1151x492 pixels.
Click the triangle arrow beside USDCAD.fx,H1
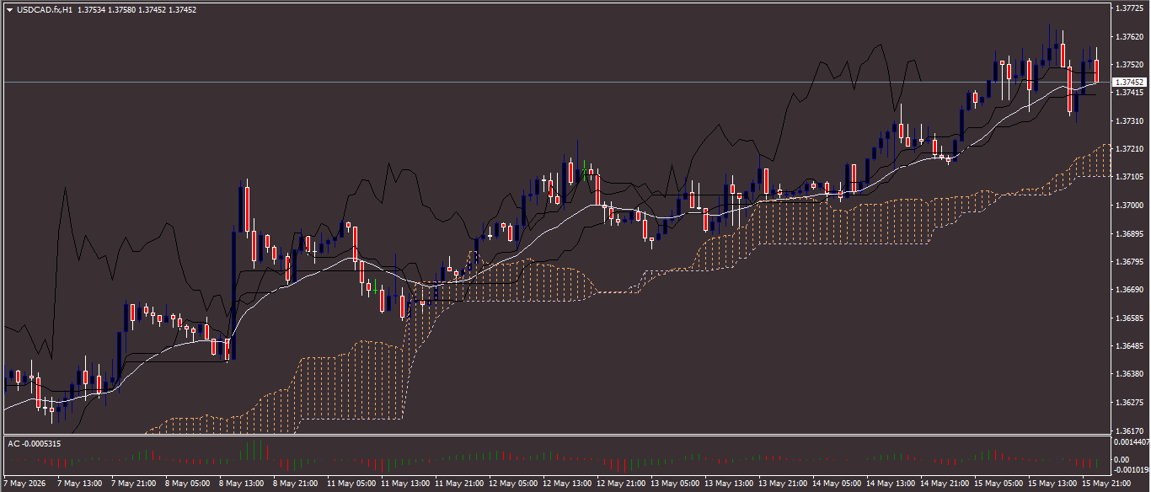pyautogui.click(x=9, y=10)
